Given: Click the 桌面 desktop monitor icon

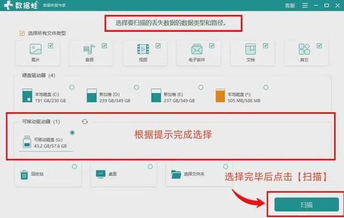Looking at the screenshot, I should 101,174.
